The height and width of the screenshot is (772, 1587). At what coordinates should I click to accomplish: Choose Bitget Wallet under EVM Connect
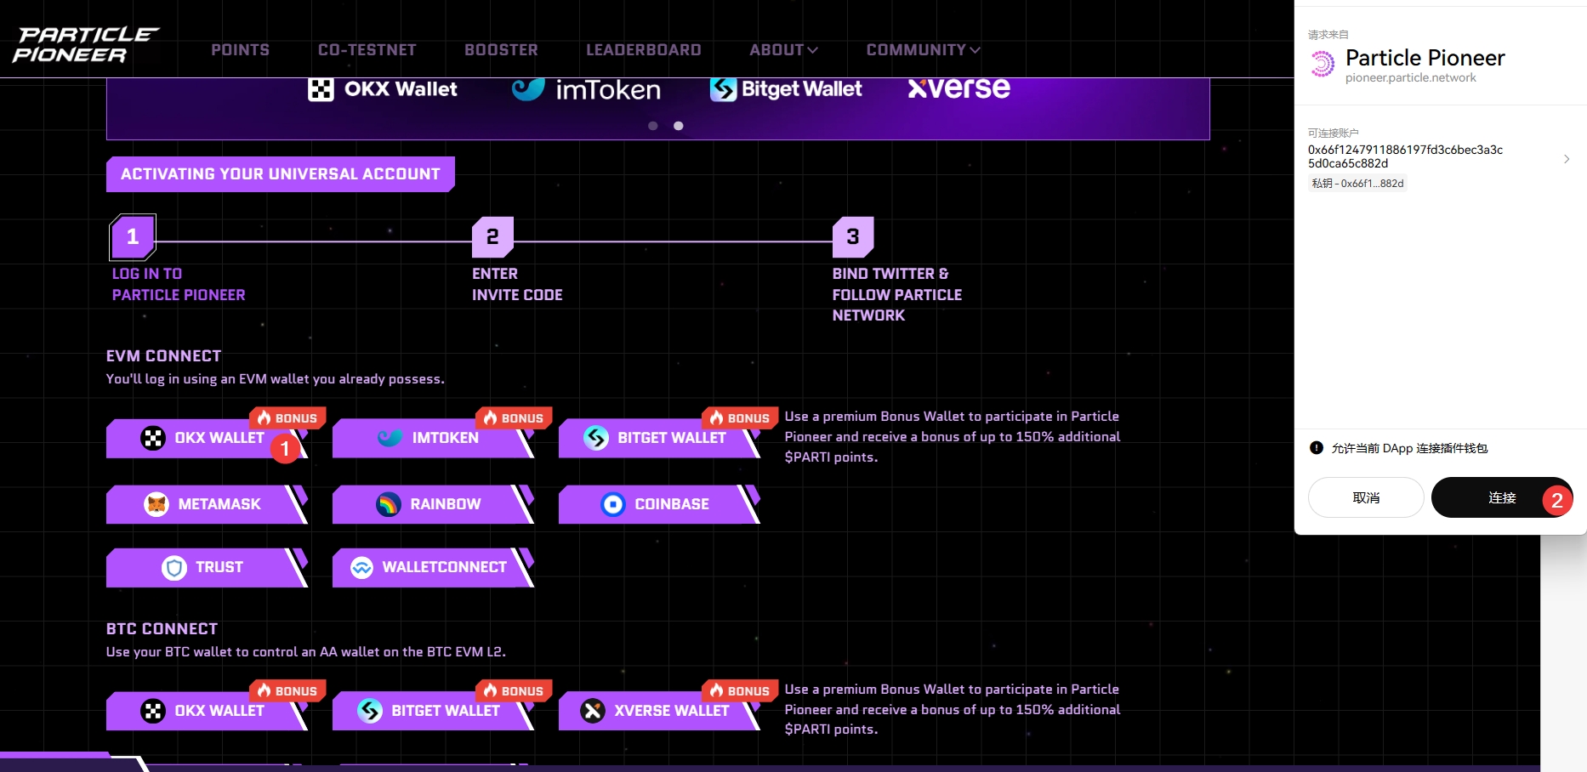click(x=657, y=438)
